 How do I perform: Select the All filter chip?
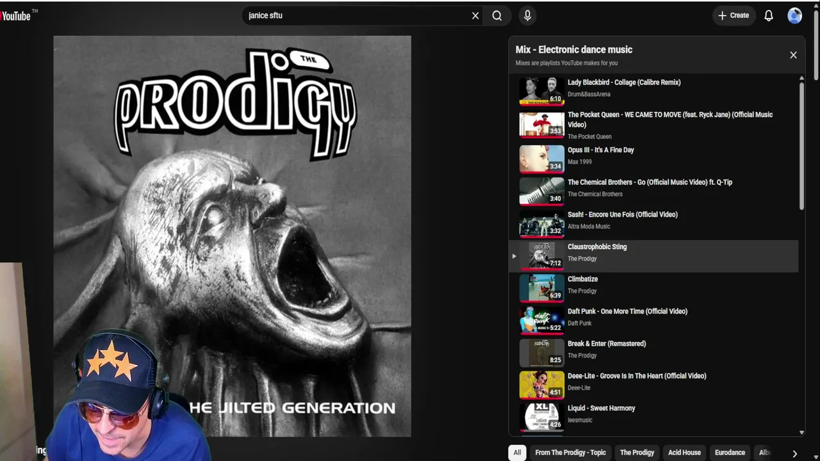pos(517,453)
